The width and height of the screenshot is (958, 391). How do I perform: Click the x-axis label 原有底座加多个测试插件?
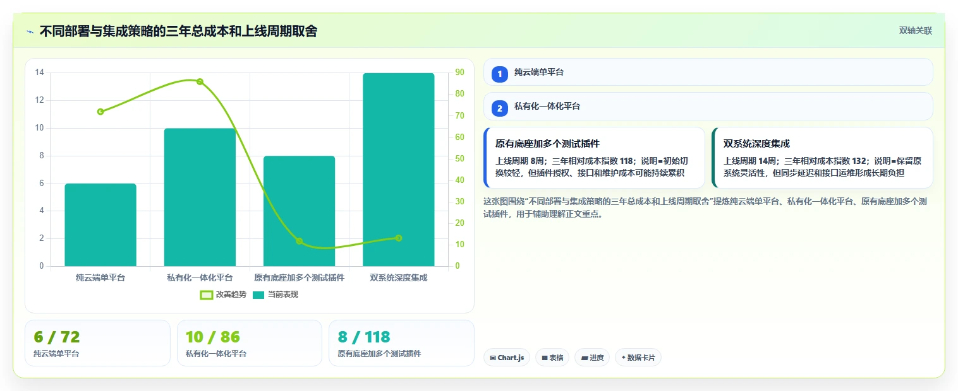(x=299, y=277)
